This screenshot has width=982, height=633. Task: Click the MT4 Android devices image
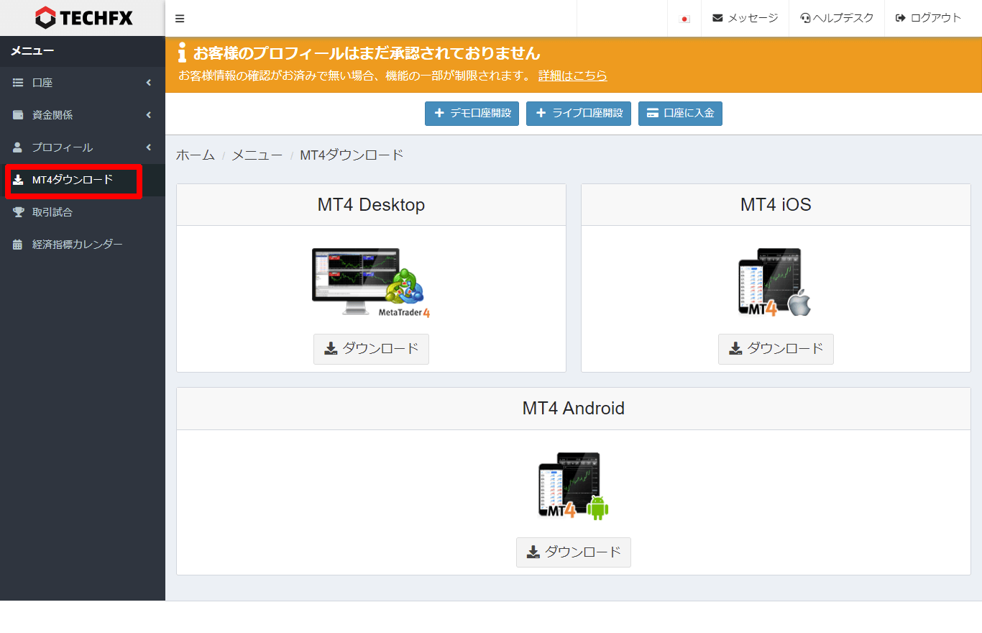574,486
